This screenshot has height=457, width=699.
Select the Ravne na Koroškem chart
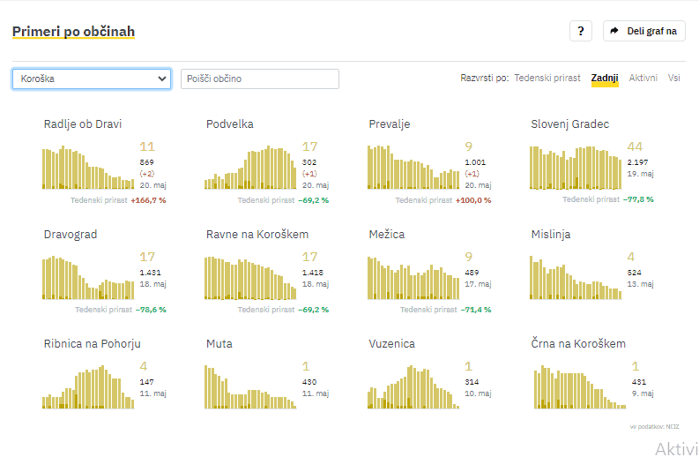tap(250, 278)
